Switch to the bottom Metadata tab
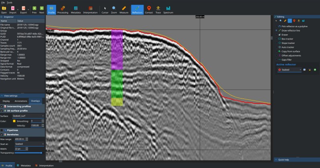This screenshot has width=320, height=168. click(24, 166)
